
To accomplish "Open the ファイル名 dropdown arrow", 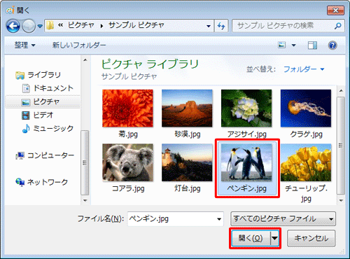I will 219,219.
